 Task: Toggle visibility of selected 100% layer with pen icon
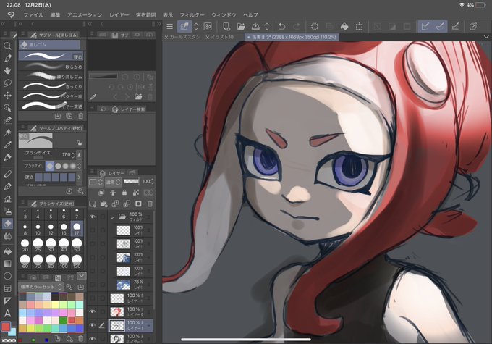(x=93, y=325)
